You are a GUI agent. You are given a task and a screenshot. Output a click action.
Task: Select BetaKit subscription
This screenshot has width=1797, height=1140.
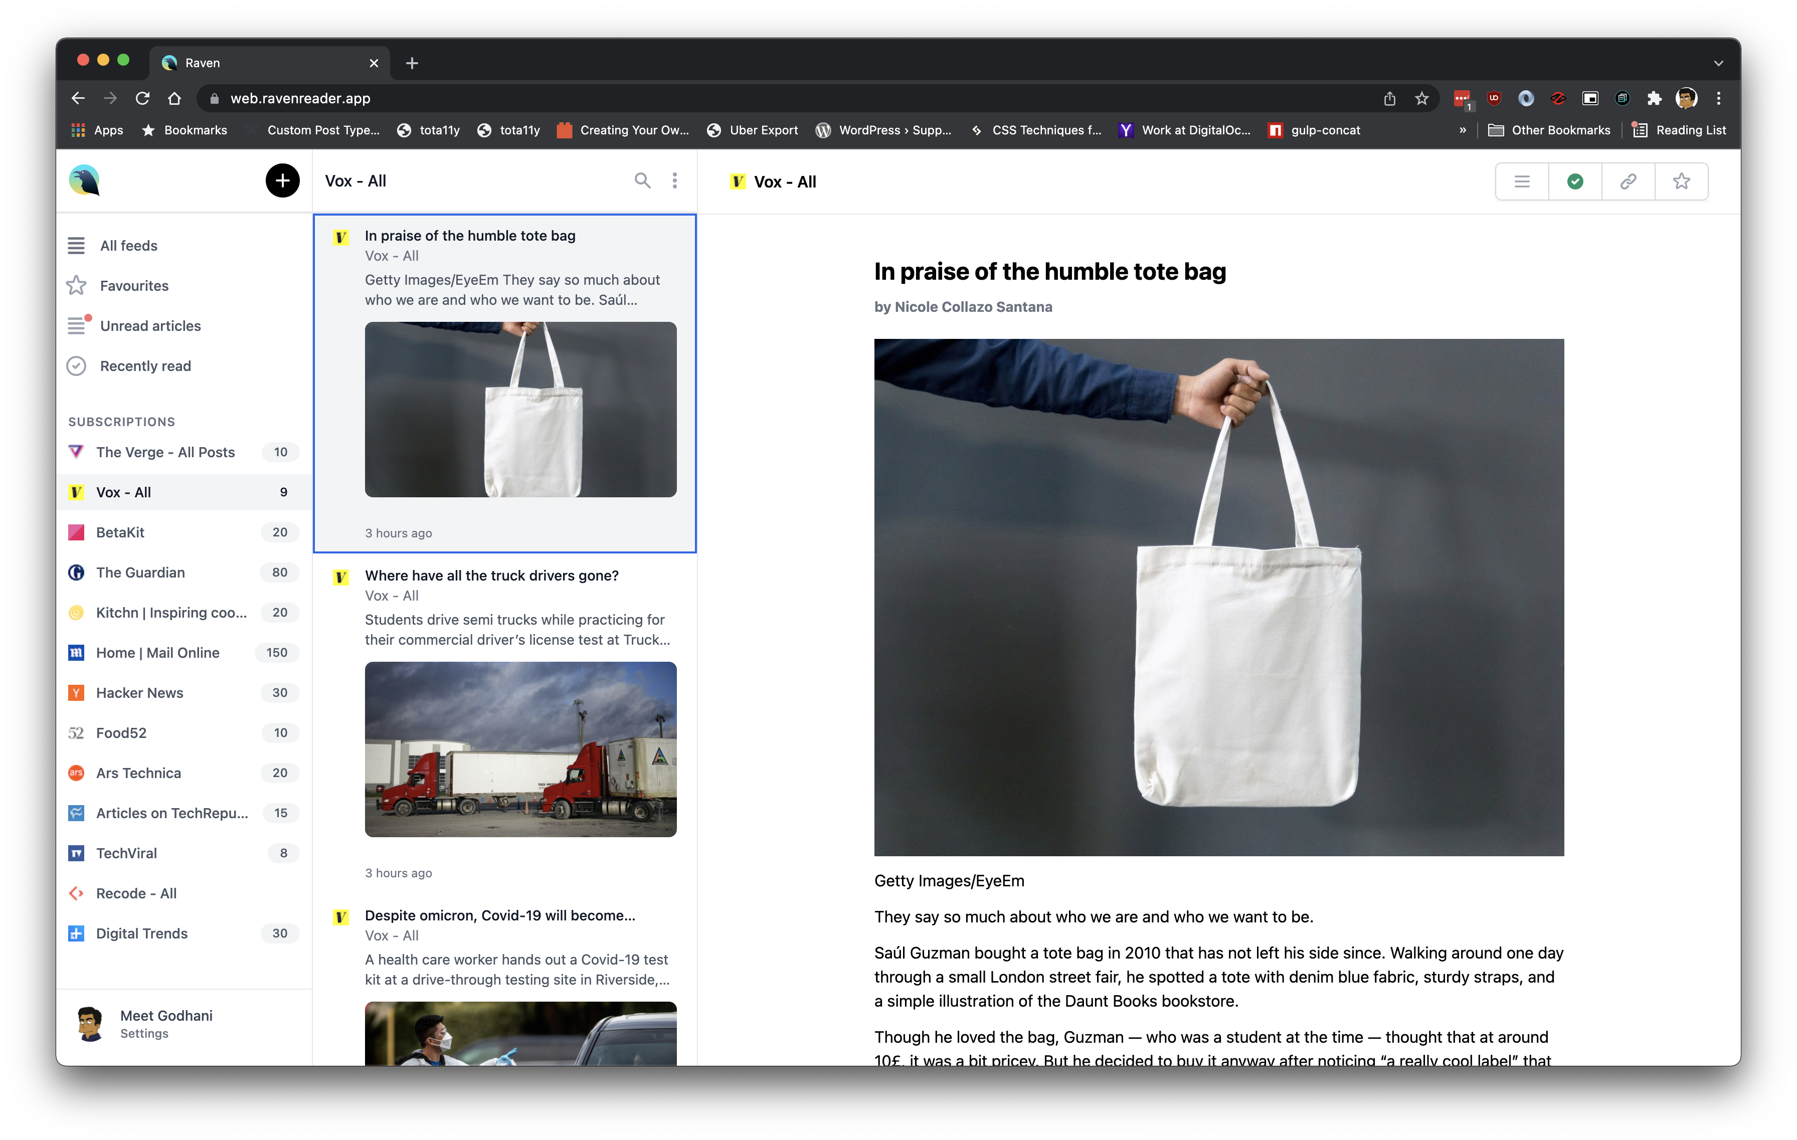(184, 533)
